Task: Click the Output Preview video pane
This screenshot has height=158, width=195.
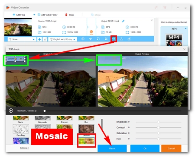Action: point(143,81)
